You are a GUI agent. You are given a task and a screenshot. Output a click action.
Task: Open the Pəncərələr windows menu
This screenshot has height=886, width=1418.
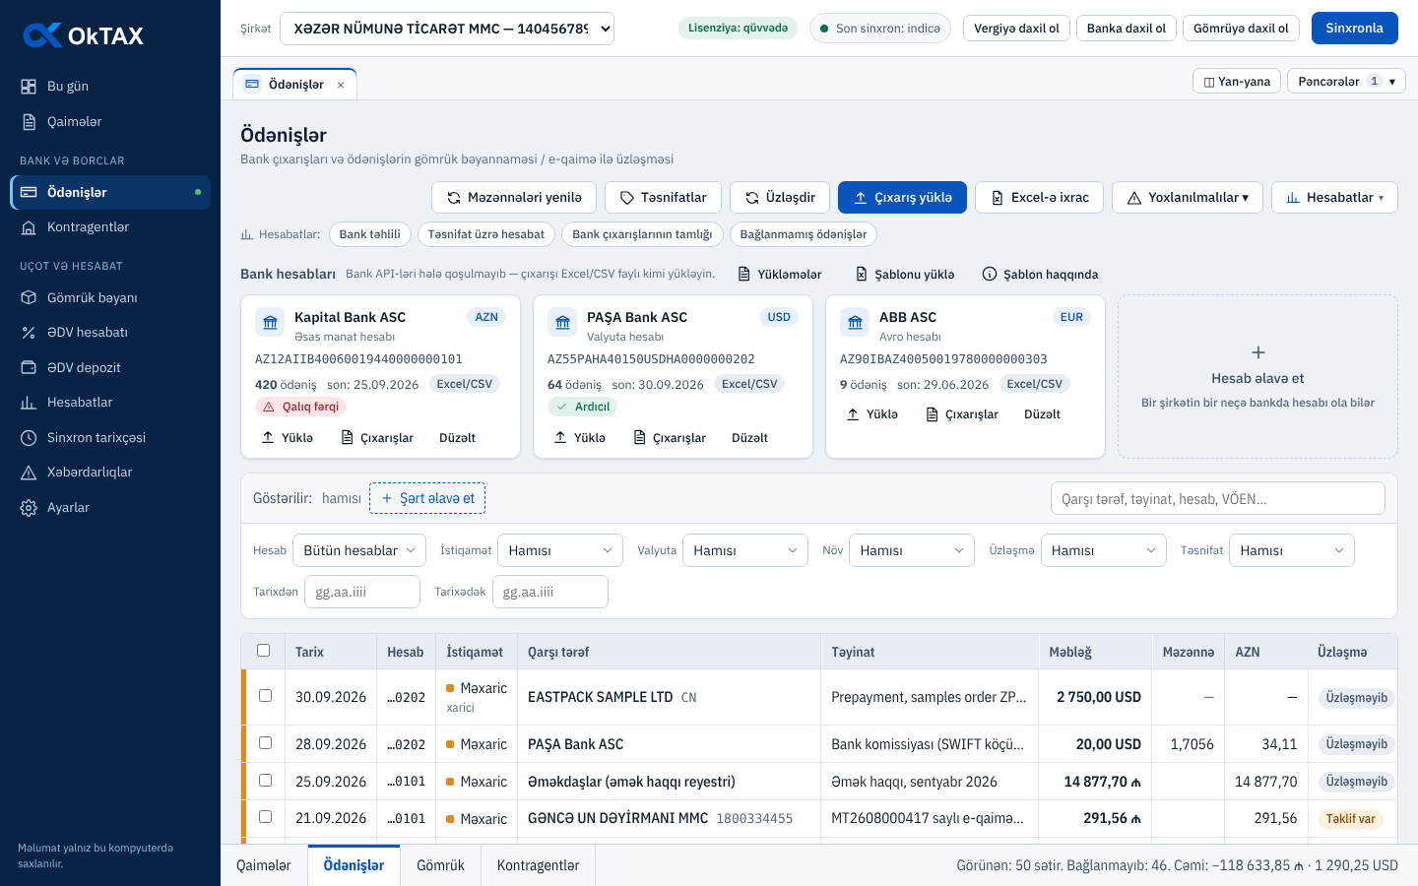click(x=1346, y=81)
